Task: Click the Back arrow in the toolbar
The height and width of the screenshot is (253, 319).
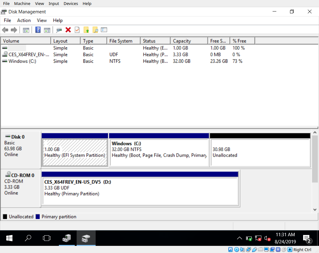Action: click(x=5, y=30)
